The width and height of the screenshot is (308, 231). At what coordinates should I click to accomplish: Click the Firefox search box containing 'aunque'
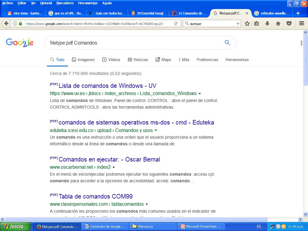212,23
